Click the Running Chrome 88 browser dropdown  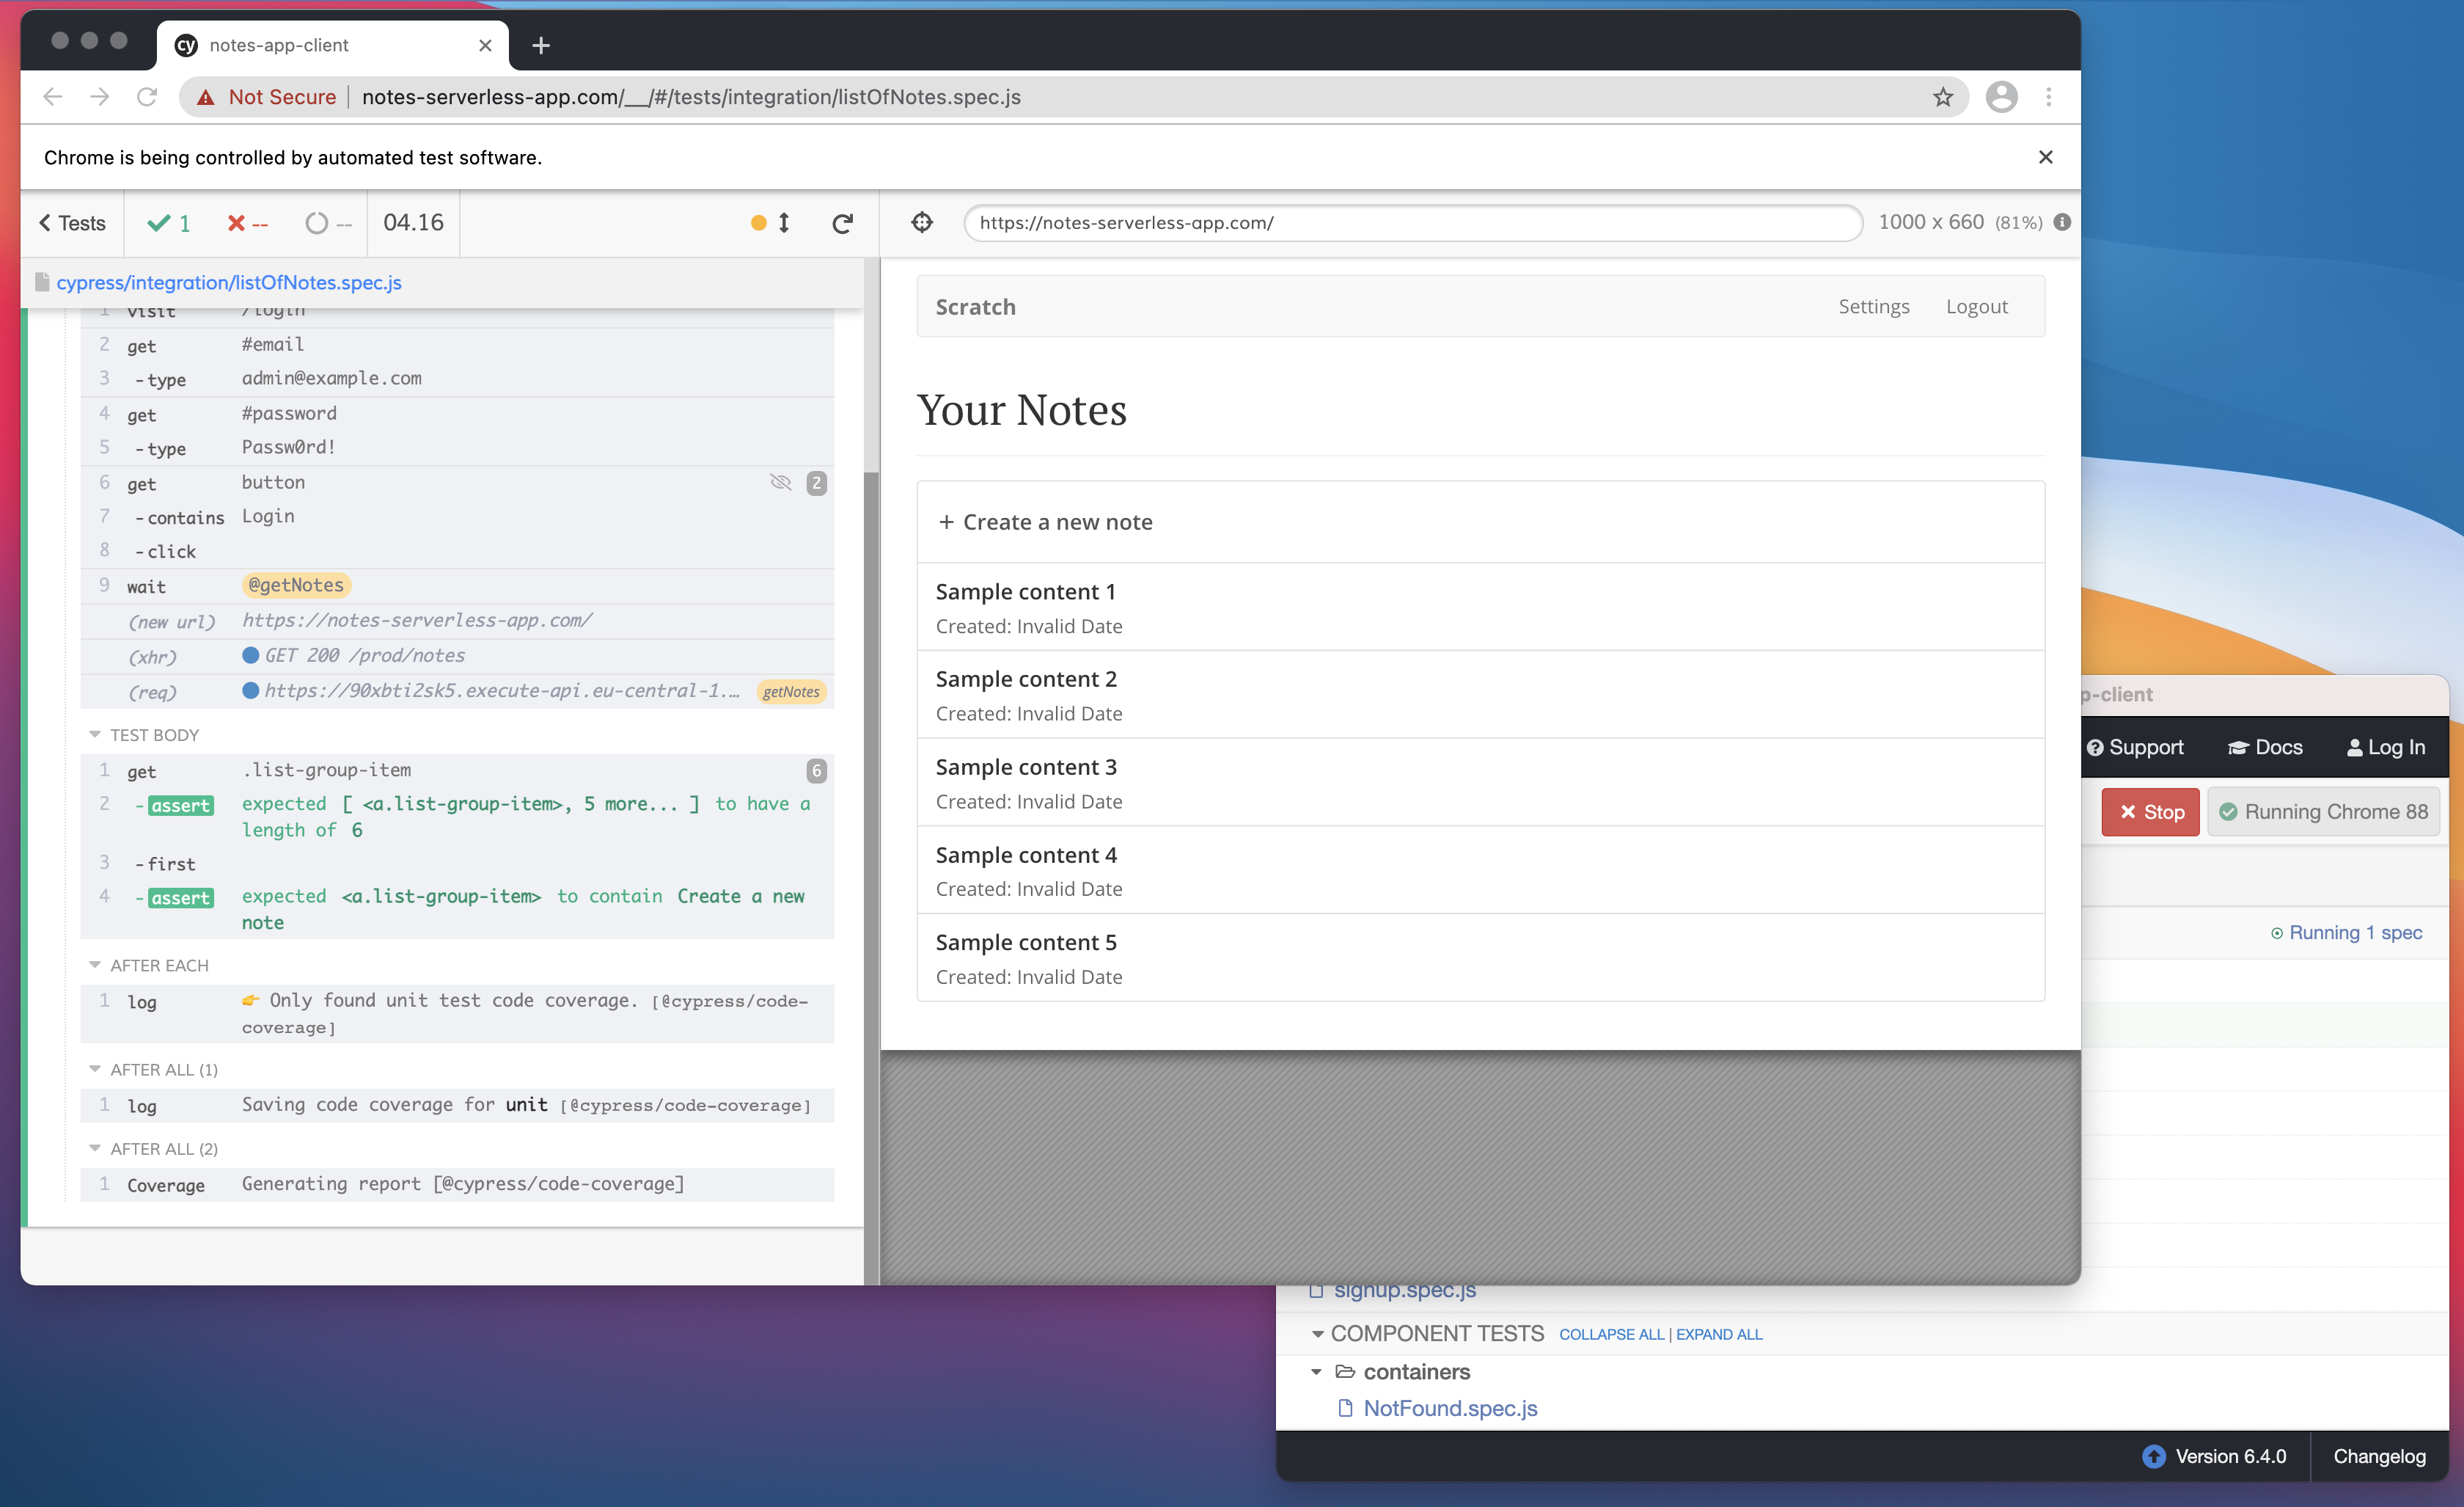coord(2324,811)
